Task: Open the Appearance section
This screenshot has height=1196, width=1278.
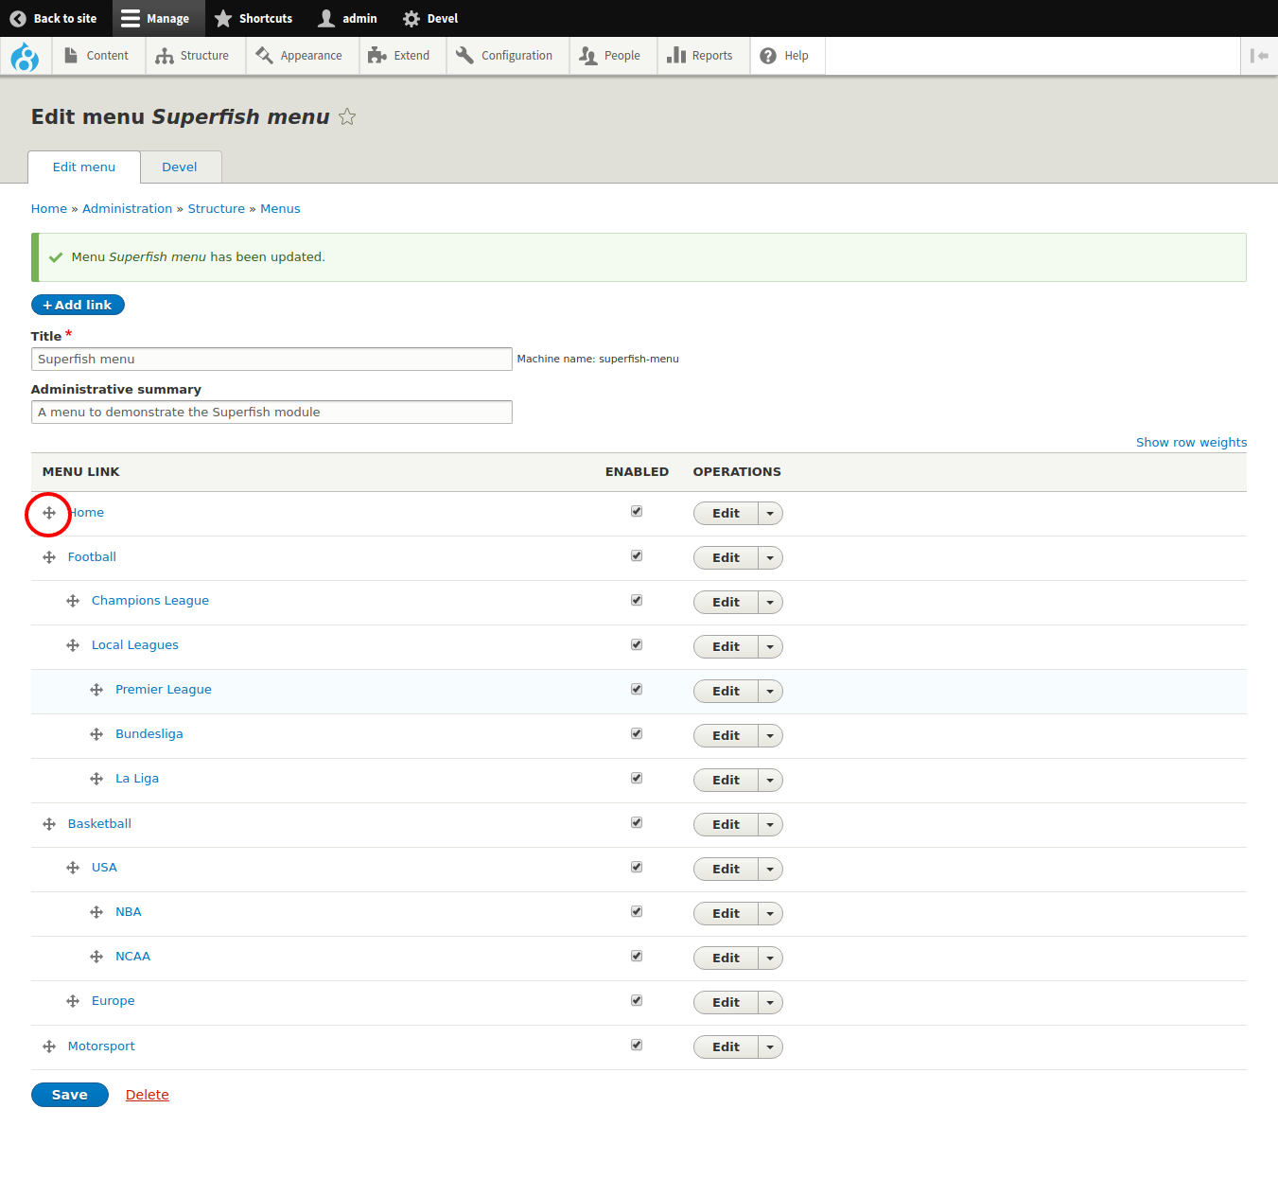Action: (265, 55)
